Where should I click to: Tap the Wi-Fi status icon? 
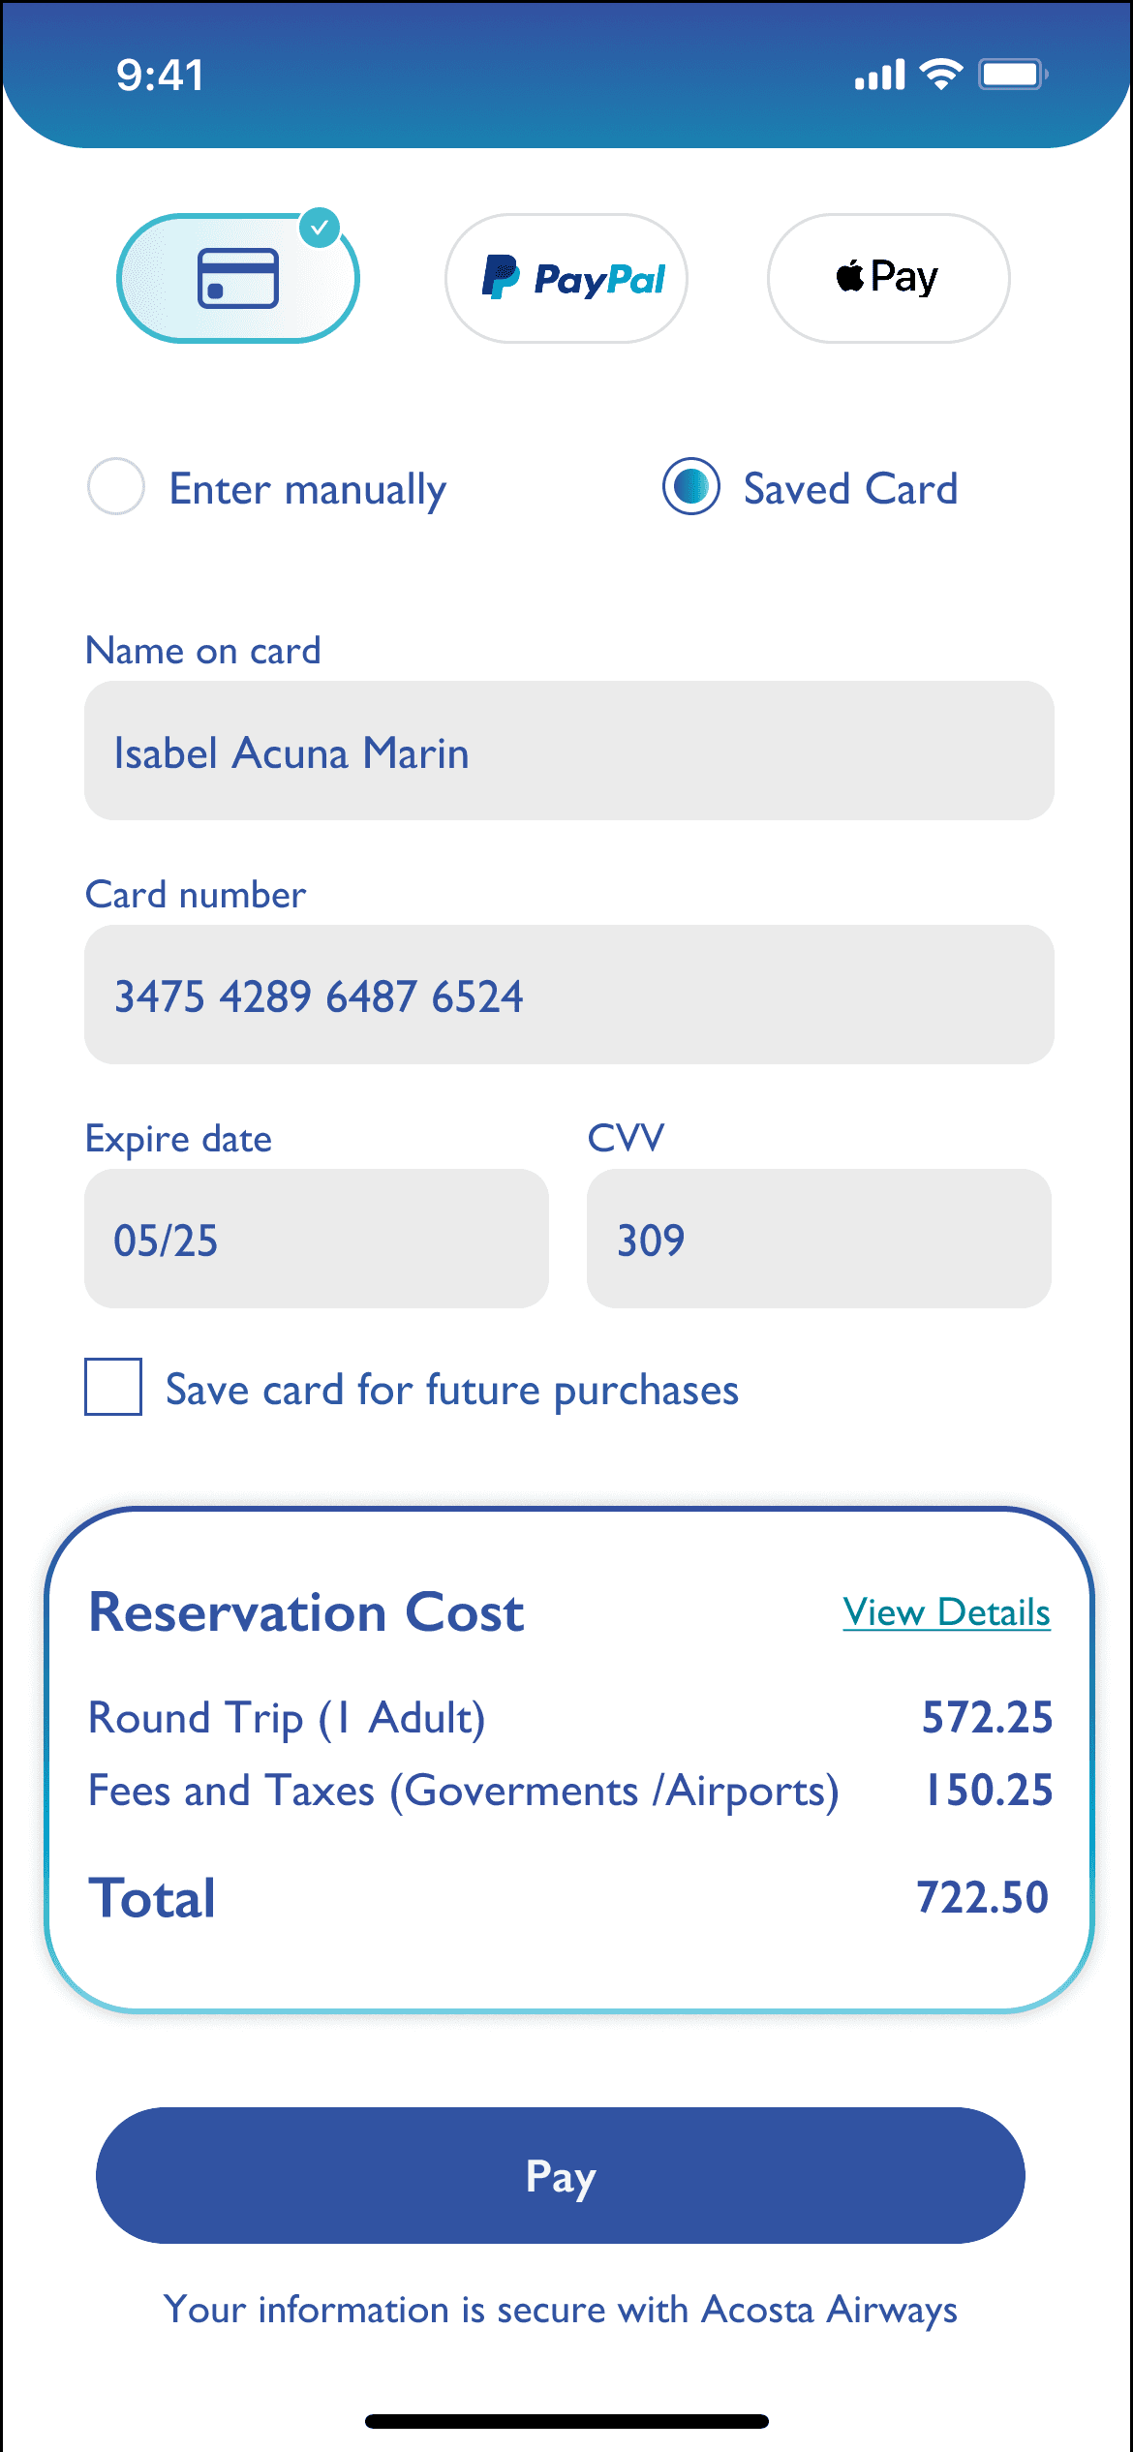940,75
